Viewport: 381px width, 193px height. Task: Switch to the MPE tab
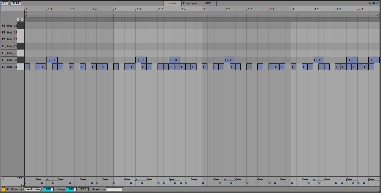tap(207, 3)
